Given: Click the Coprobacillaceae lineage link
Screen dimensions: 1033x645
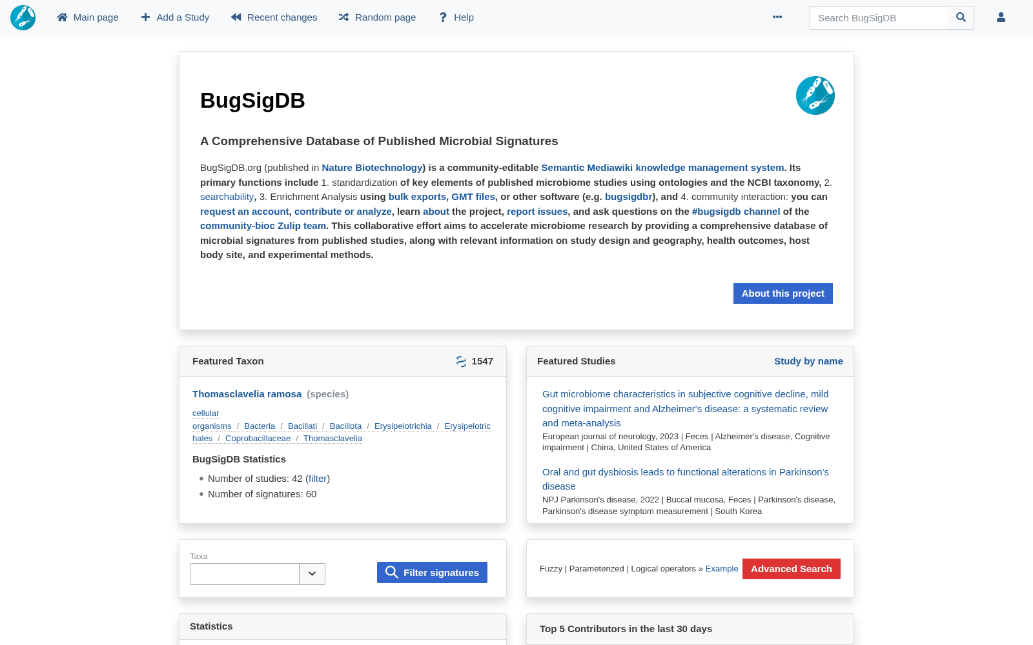Looking at the screenshot, I should [258, 439].
